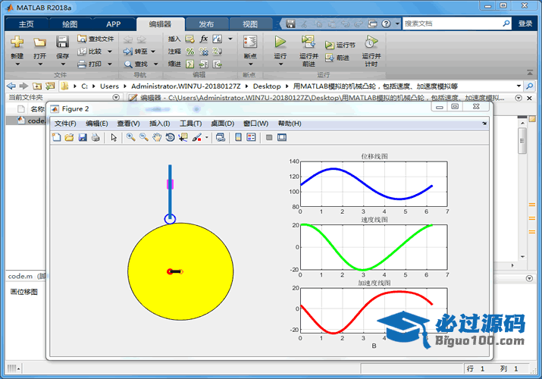Toggle the edit plot arrow tool
The height and width of the screenshot is (379, 542).
click(x=114, y=137)
